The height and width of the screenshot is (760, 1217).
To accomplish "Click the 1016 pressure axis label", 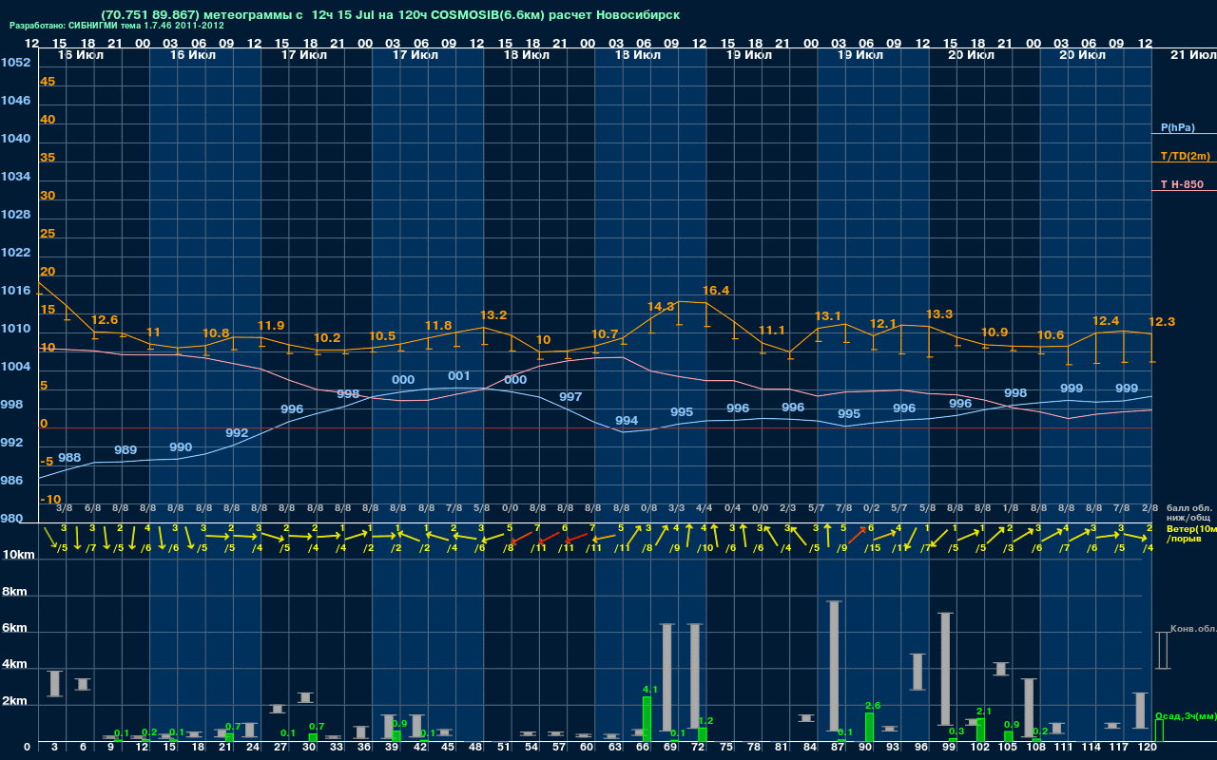I will tap(15, 291).
